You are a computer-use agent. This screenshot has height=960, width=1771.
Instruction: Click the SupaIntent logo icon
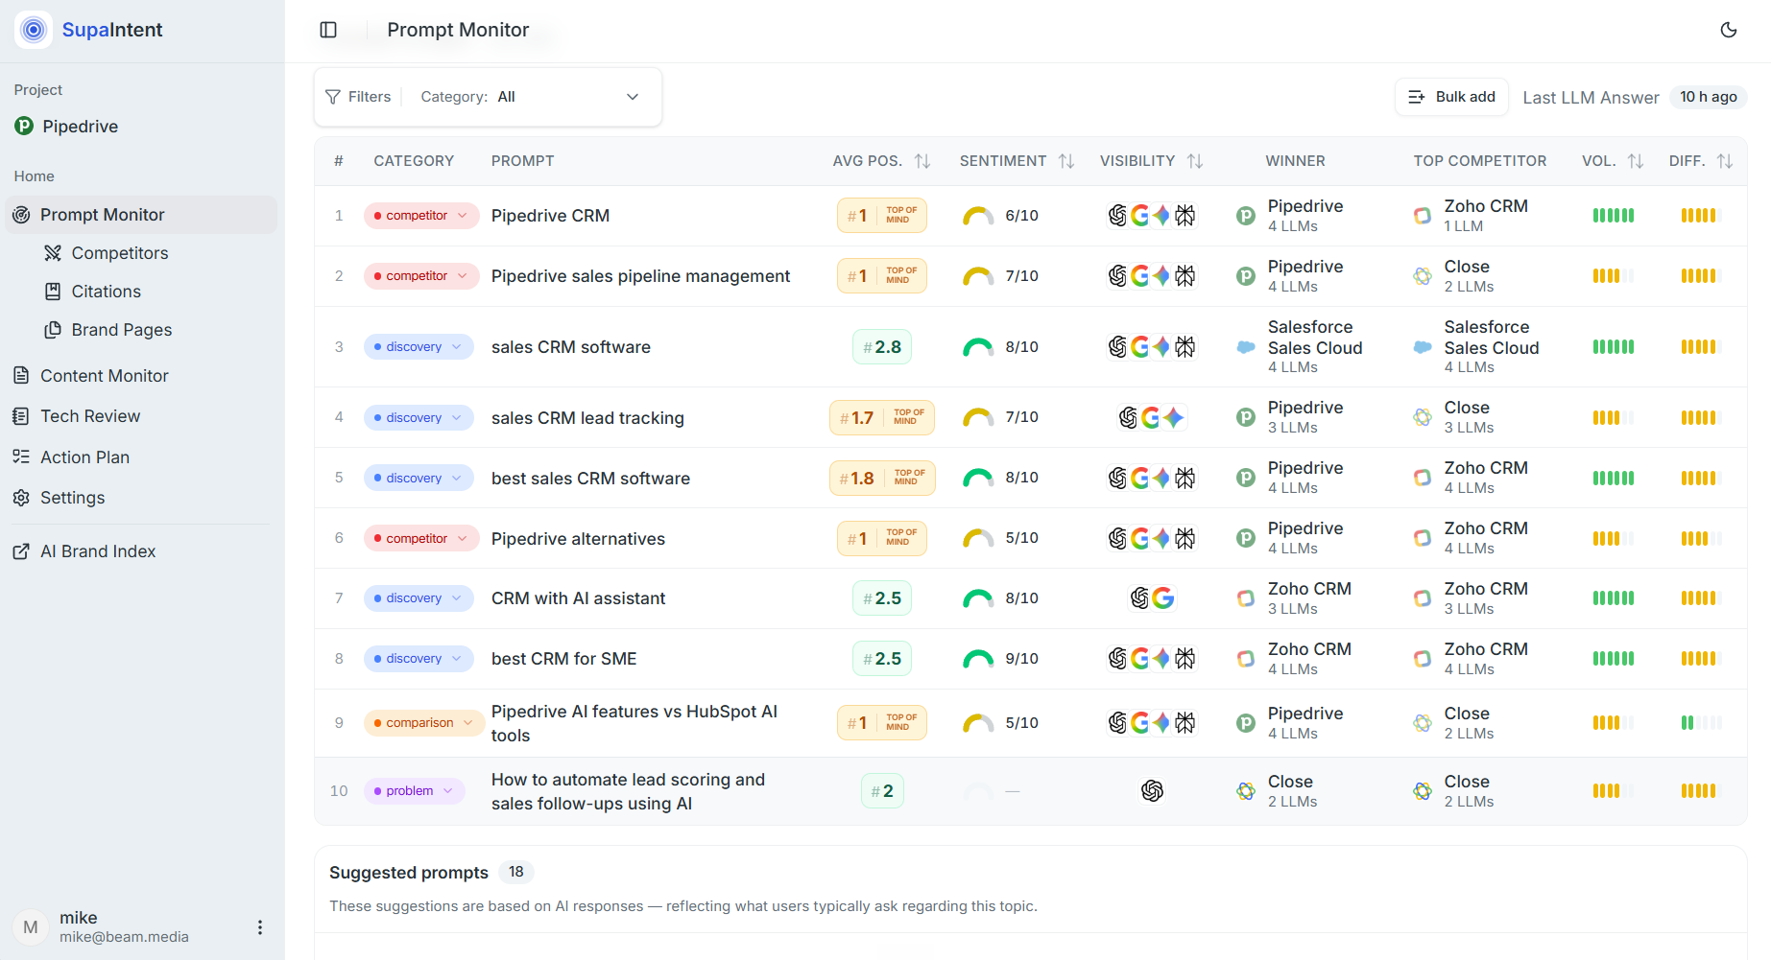pos(34,30)
